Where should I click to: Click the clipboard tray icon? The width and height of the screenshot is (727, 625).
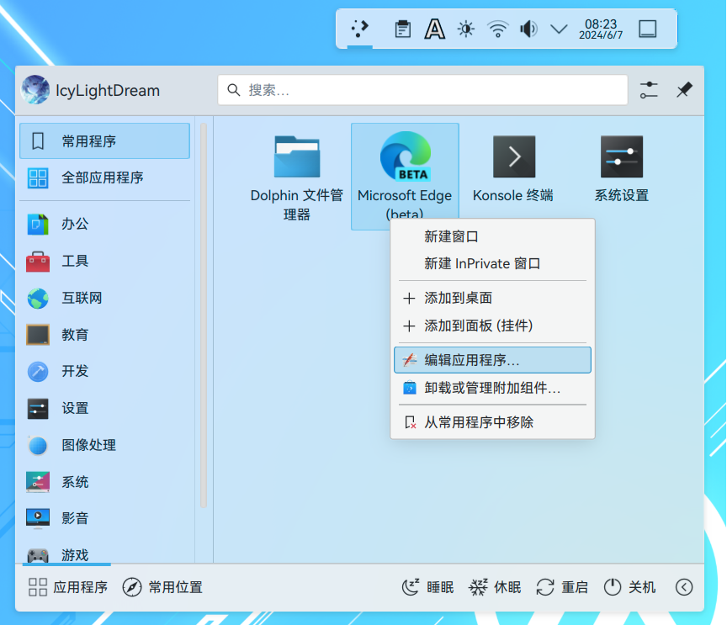point(403,29)
